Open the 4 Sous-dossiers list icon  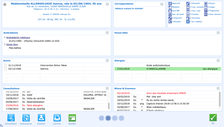pos(206,14)
